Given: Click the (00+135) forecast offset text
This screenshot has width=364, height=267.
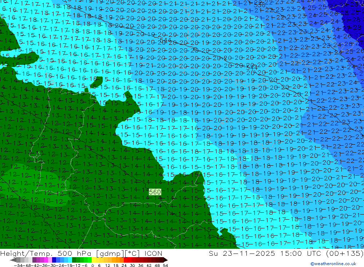Looking at the screenshot, I should [344, 254].
